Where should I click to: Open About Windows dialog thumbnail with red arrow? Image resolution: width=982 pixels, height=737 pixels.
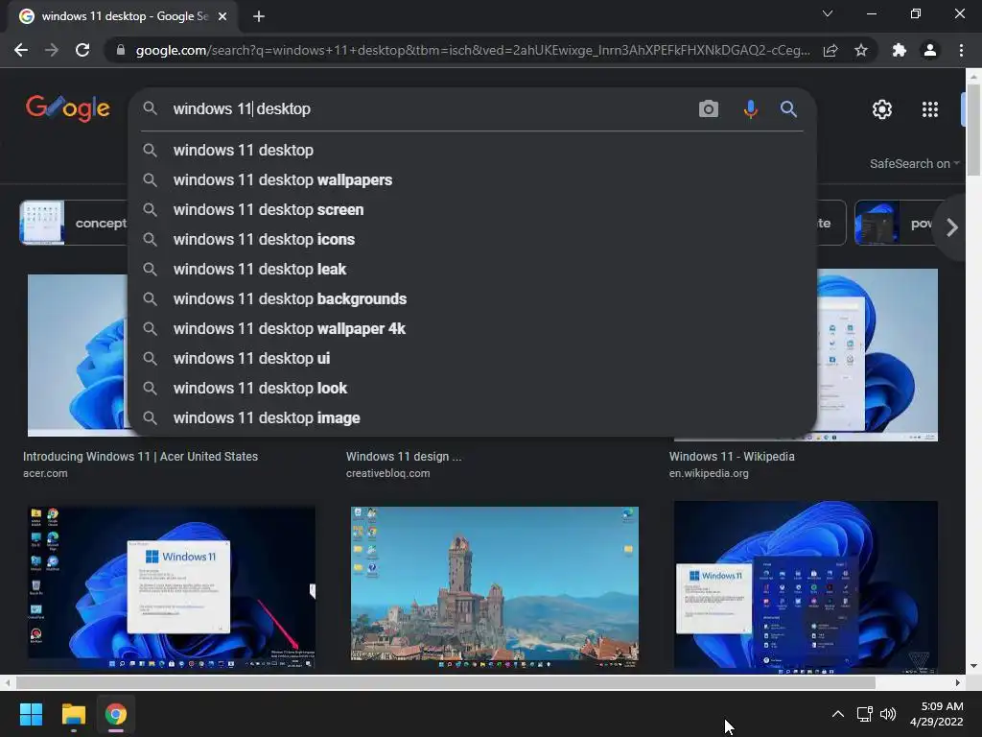click(x=171, y=586)
